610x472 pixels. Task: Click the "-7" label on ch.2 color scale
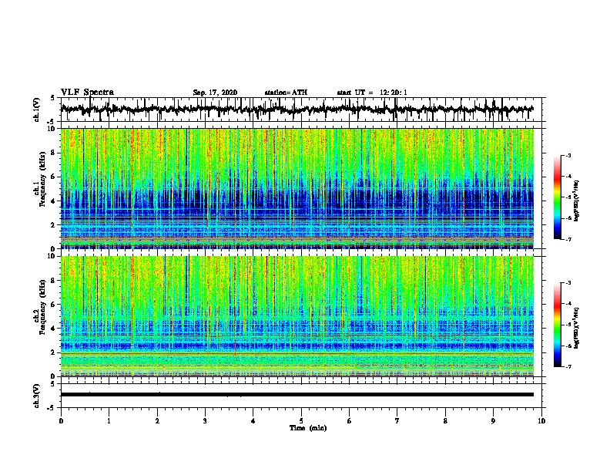point(568,366)
